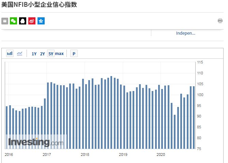Share to Qzone with the star icon
Screen dimensions: 228x163
pyautogui.click(x=41, y=21)
